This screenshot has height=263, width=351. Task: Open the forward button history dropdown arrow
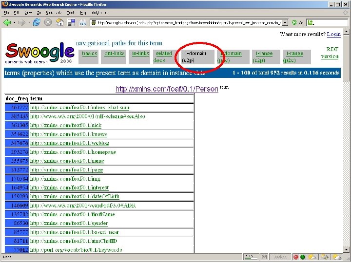pyautogui.click(x=29, y=22)
